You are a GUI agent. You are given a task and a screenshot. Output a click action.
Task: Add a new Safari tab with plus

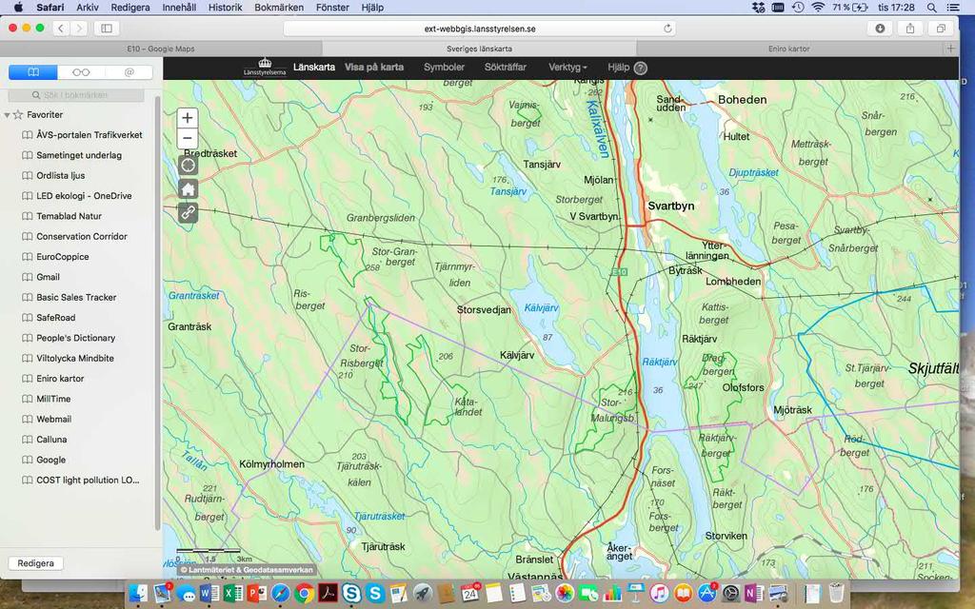pyautogui.click(x=950, y=49)
